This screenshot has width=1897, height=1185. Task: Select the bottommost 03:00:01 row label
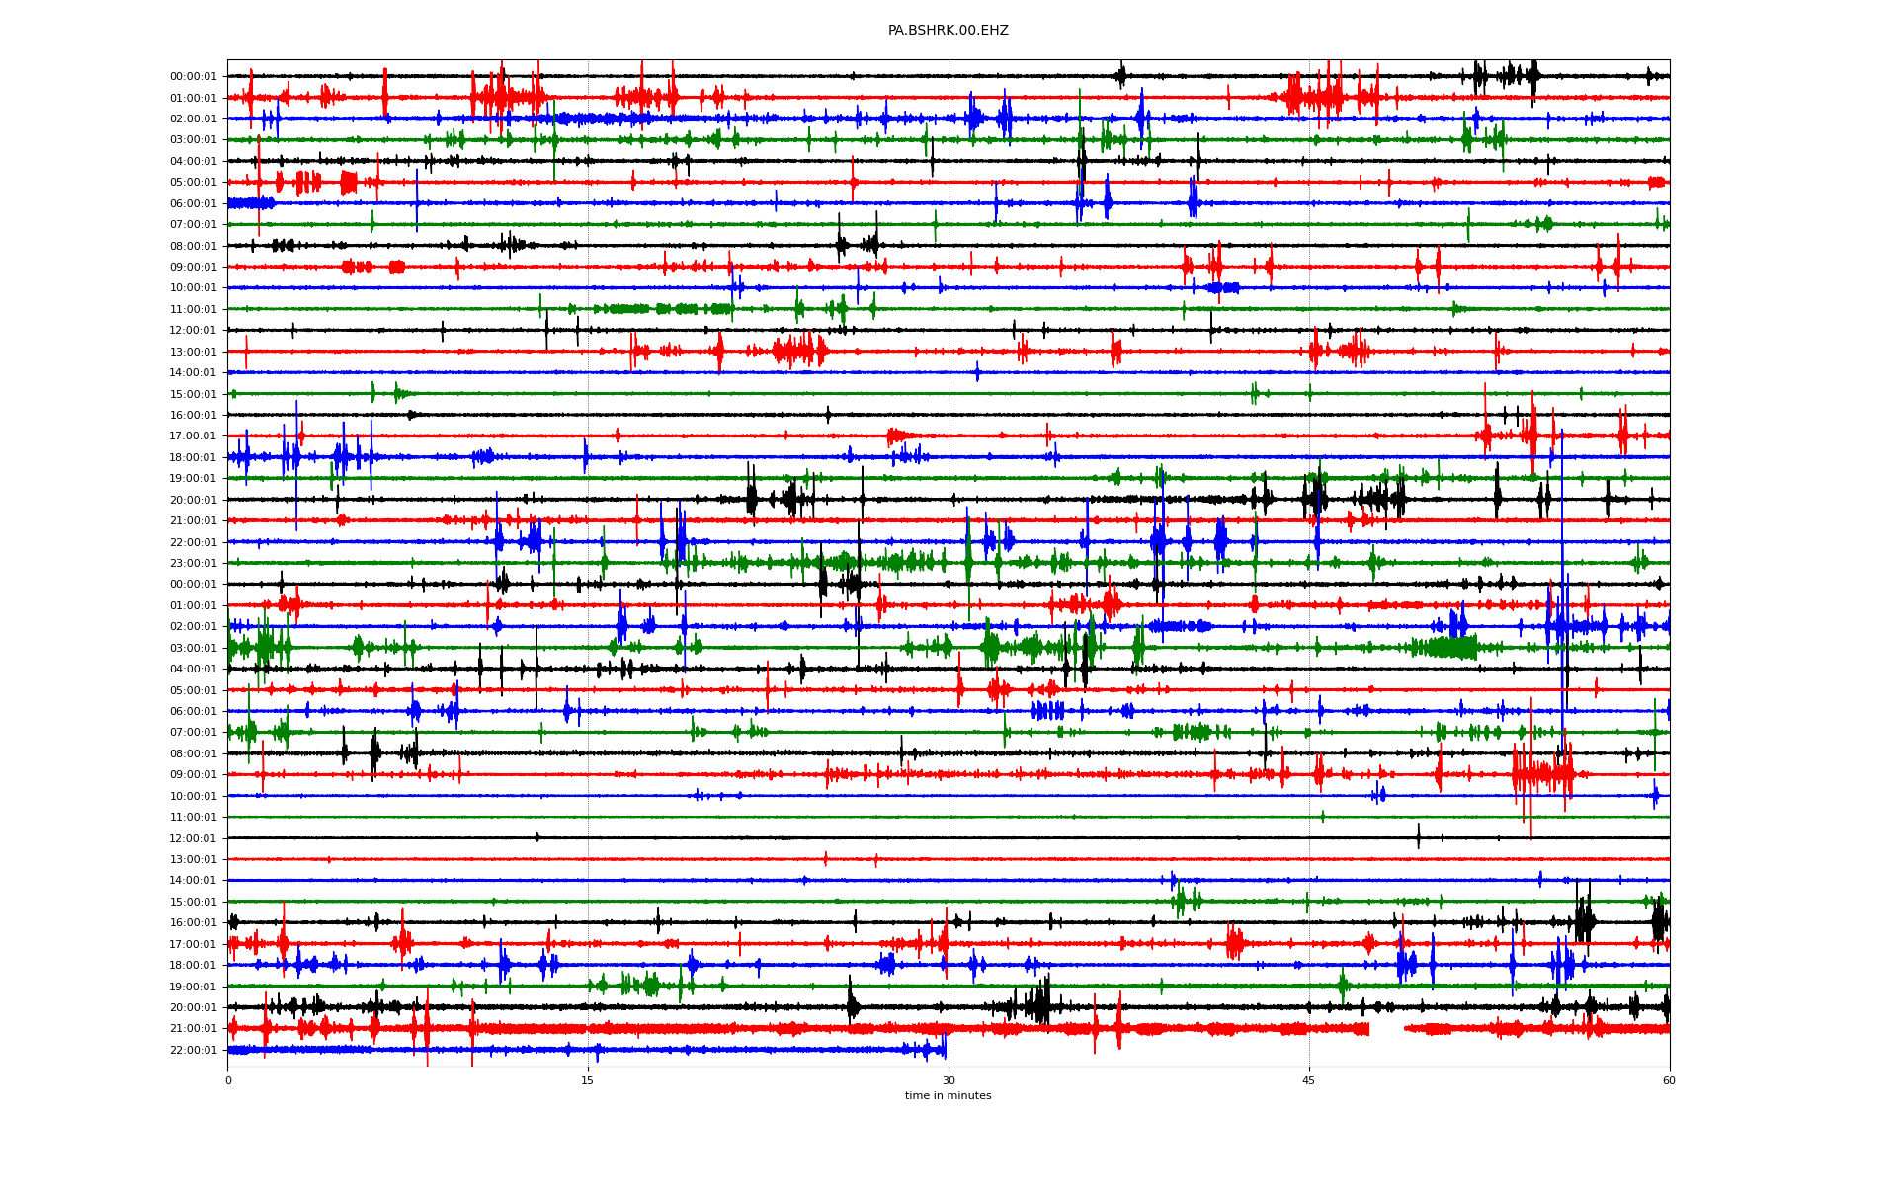193,648
